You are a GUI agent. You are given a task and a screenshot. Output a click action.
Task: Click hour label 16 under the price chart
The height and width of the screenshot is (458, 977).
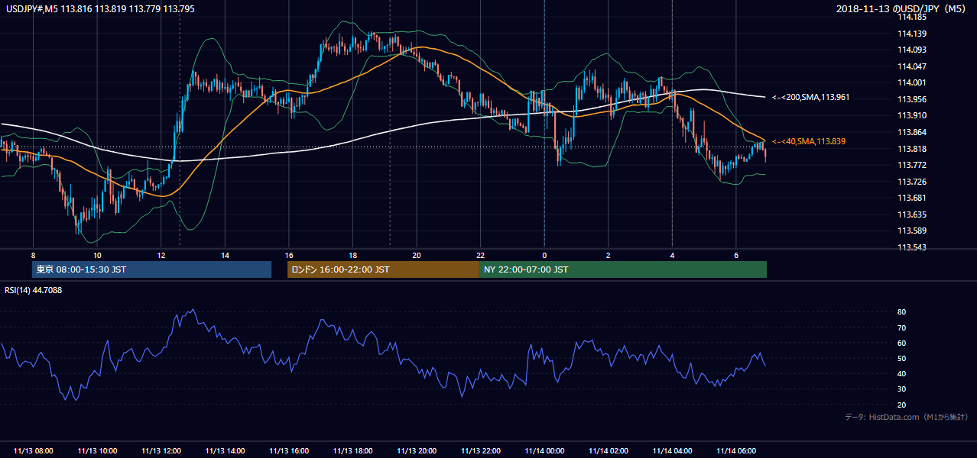click(x=289, y=255)
